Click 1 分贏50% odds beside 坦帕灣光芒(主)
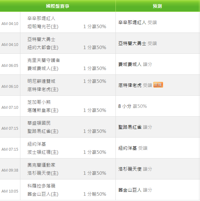 [95, 27]
